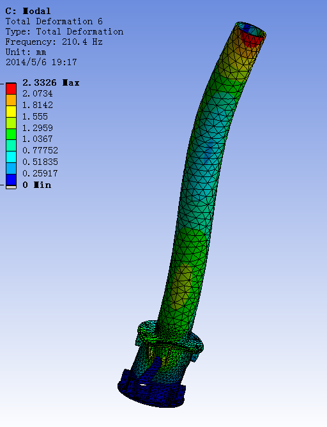Select the Type: Total Deformation line
The height and width of the screenshot is (427, 327).
coord(65,32)
